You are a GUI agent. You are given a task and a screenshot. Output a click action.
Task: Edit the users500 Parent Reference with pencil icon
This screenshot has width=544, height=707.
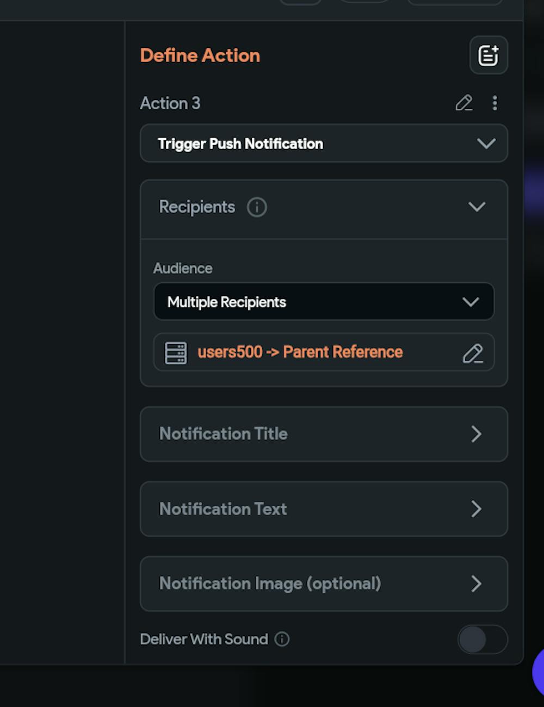click(x=473, y=353)
